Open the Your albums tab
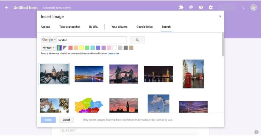 click(119, 27)
